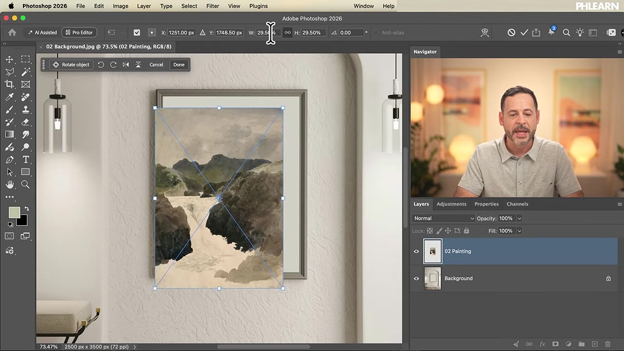Select the Spot Healing Brush tool
Viewport: 624px width, 351px height.
point(25,97)
